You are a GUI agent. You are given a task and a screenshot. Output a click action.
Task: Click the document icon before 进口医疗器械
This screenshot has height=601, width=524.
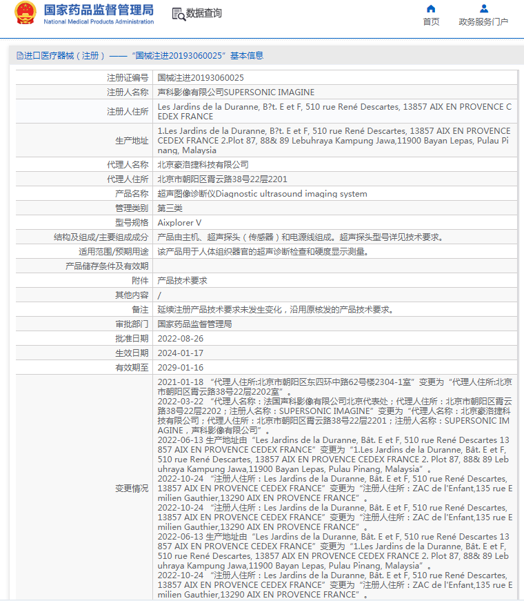coord(20,56)
